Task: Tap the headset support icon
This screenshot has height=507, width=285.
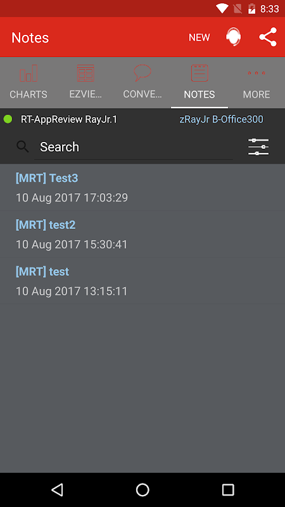Action: [233, 37]
